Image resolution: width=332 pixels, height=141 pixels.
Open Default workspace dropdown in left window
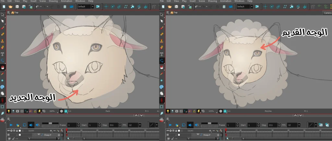(x=92, y=7)
